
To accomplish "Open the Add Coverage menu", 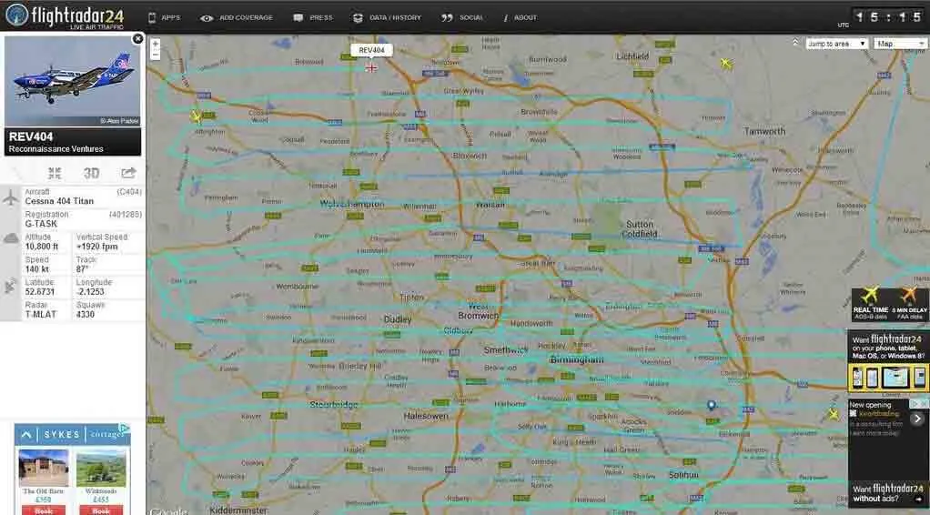I will 236,18.
